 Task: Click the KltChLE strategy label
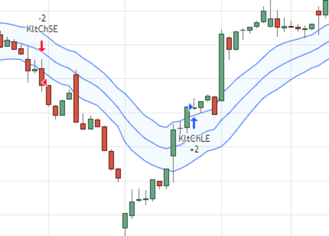[x=194, y=138]
